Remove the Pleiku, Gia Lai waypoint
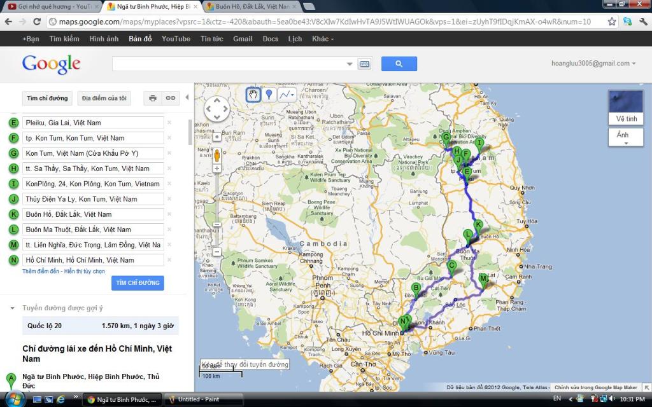 pyautogui.click(x=169, y=123)
